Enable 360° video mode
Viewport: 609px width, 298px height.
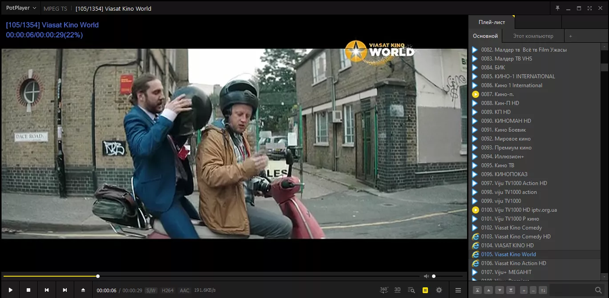tap(384, 290)
